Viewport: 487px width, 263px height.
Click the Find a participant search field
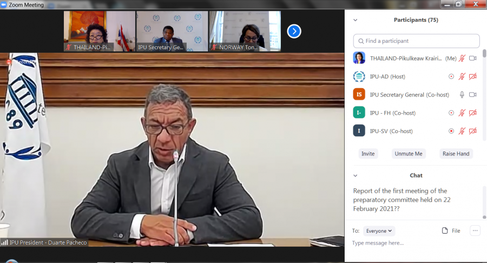tap(416, 41)
